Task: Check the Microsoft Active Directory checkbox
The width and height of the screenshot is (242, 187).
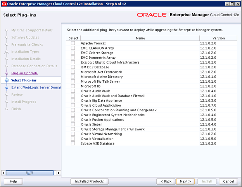Action: (x=73, y=76)
